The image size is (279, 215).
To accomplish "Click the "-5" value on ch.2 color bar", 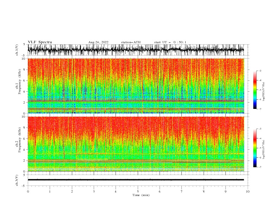I will point(260,148).
